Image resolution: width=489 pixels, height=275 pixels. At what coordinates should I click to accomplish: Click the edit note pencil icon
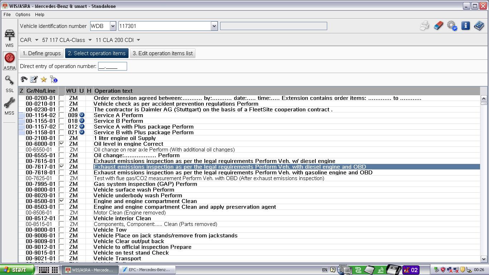click(x=34, y=79)
